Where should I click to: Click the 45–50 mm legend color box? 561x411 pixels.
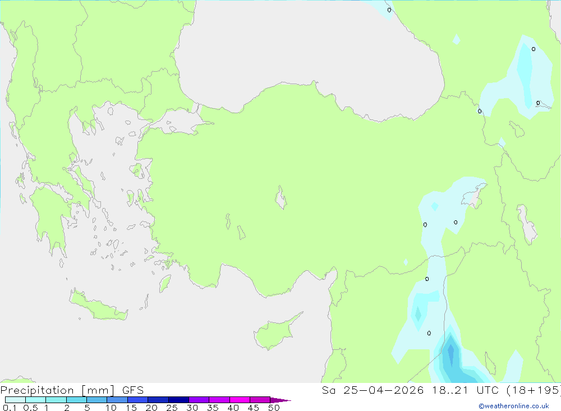click(x=260, y=400)
